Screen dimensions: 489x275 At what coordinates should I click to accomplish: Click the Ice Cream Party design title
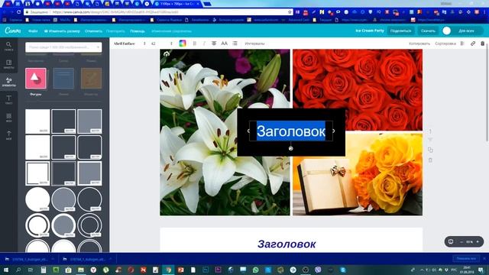pos(370,31)
